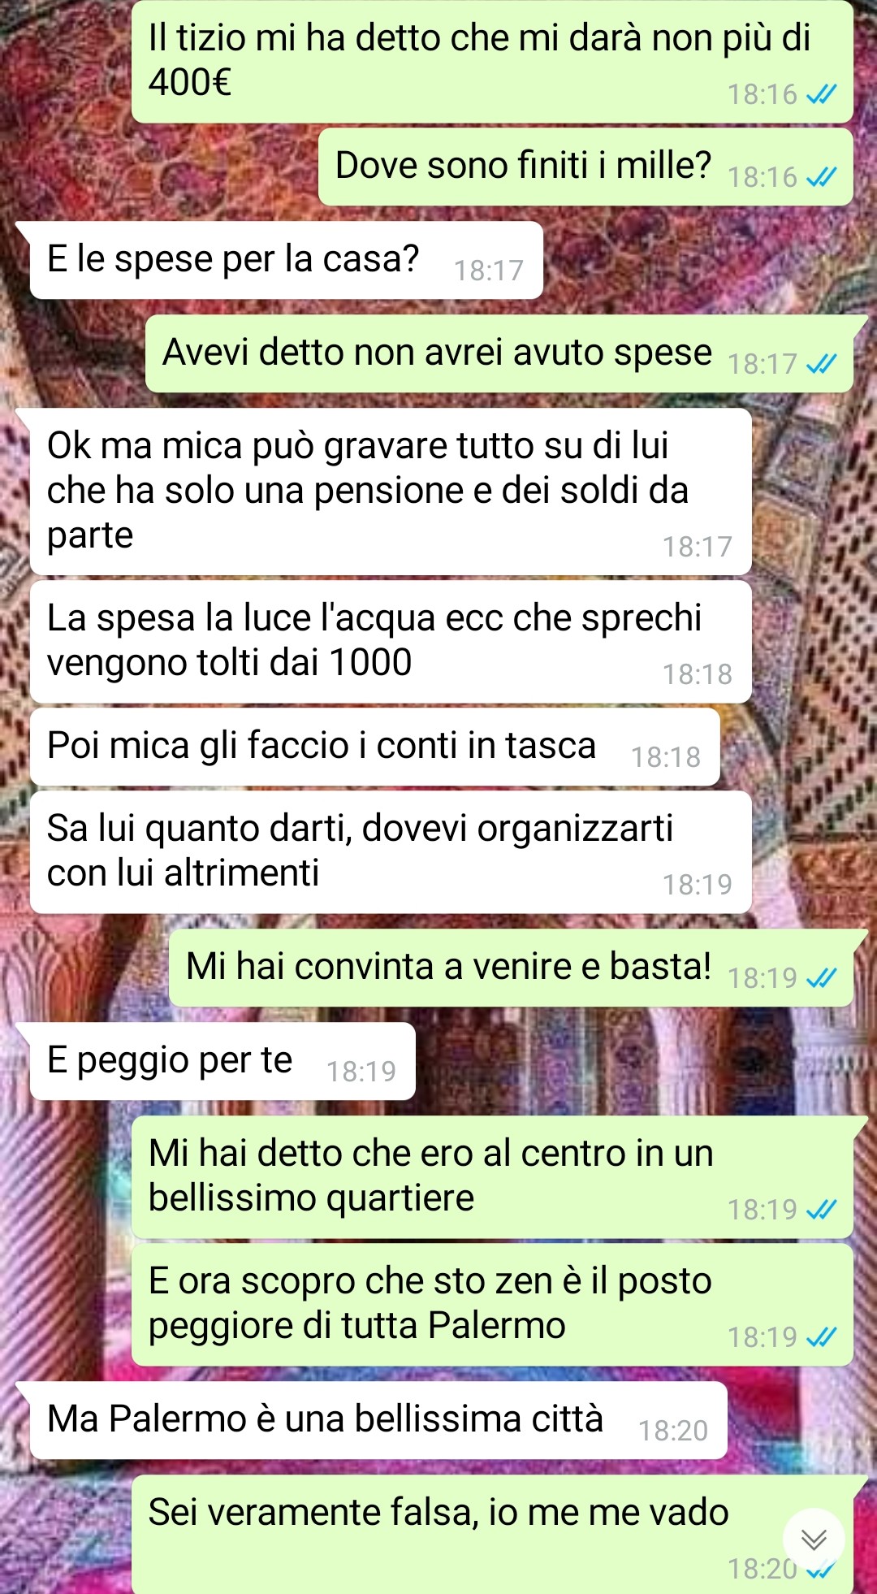
Task: Tap read ticks on 'Avevi detto non avrei avuto spese'
Action: tap(822, 364)
